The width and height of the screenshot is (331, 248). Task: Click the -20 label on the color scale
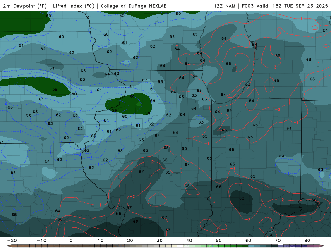(12, 241)
